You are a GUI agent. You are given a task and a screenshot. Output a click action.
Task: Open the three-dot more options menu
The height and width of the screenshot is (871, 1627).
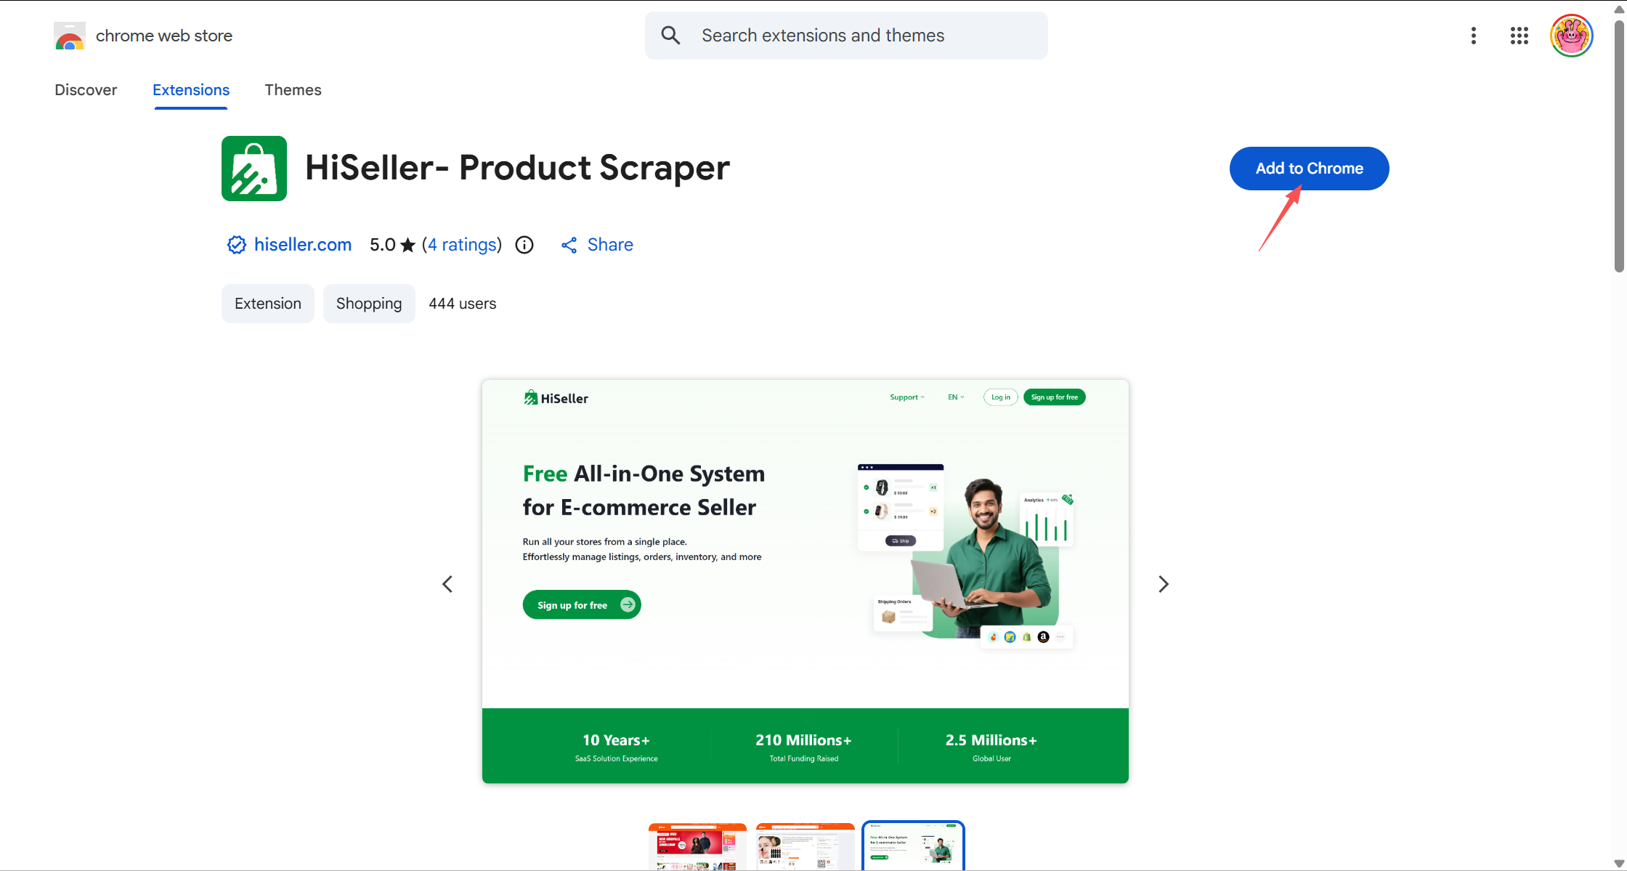(1474, 36)
